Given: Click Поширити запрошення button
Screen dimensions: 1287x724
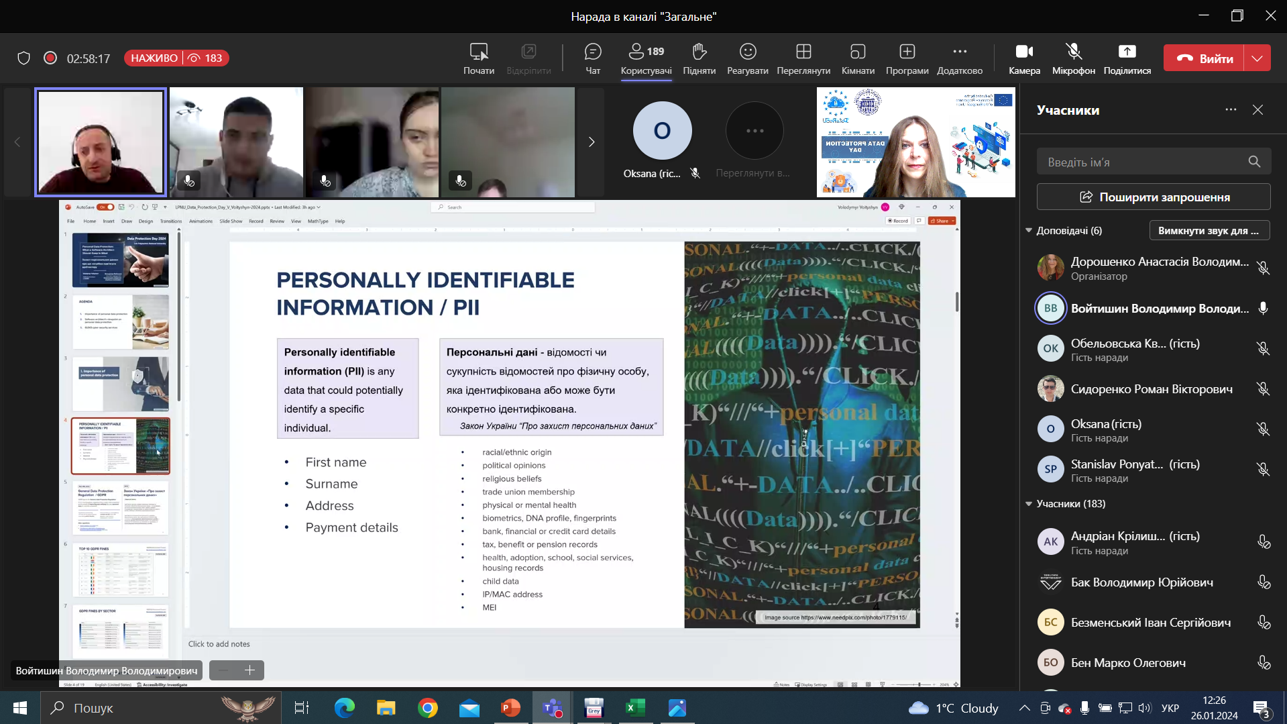Looking at the screenshot, I should 1153,197.
